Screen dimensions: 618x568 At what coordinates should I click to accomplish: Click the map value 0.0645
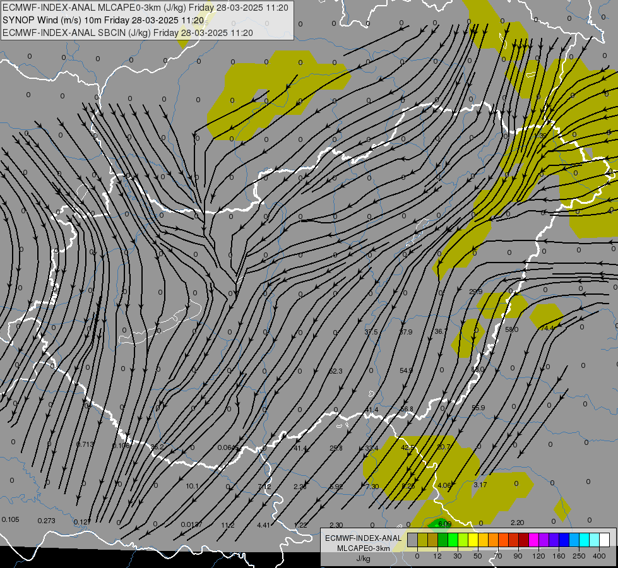click(x=229, y=447)
